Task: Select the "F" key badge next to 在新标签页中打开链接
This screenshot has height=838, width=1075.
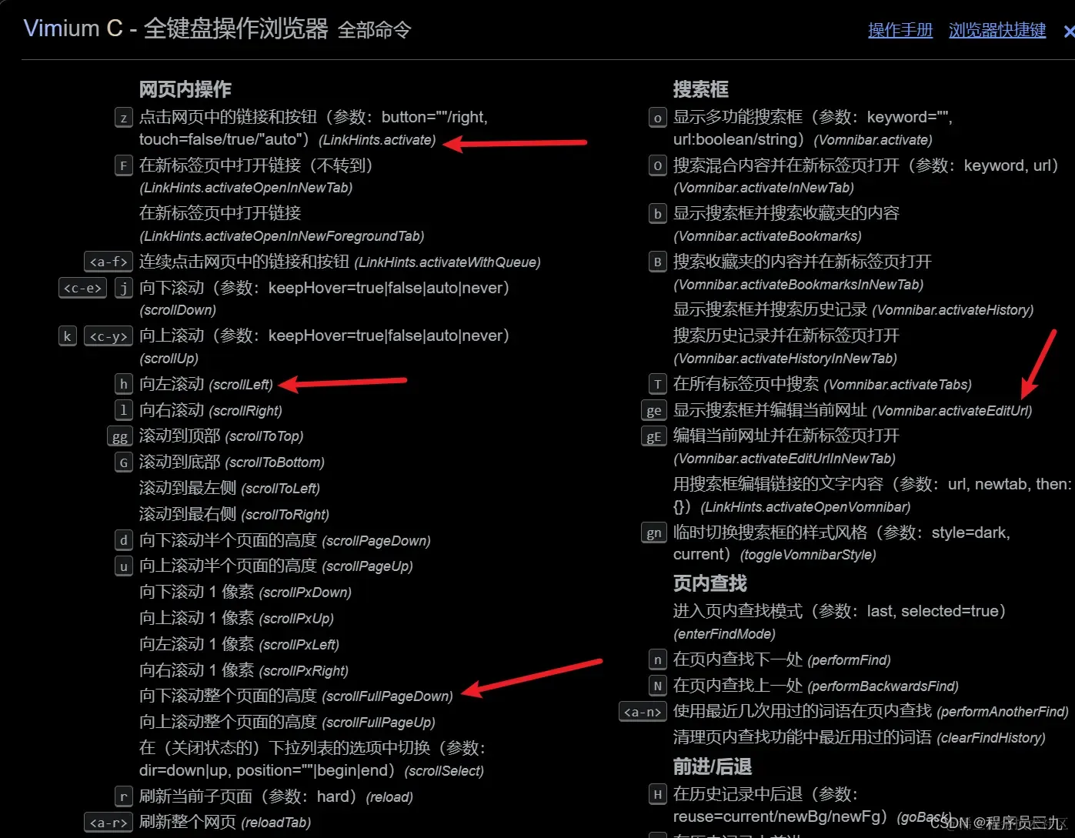Action: (123, 165)
